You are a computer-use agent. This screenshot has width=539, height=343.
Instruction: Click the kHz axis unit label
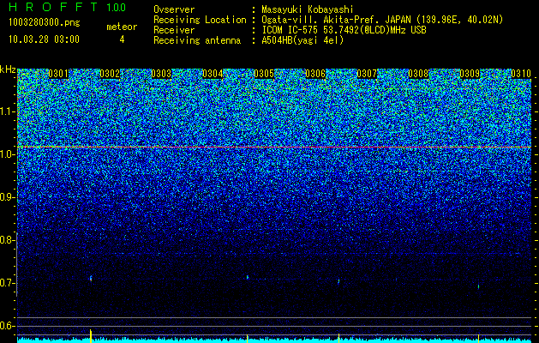pyautogui.click(x=8, y=69)
